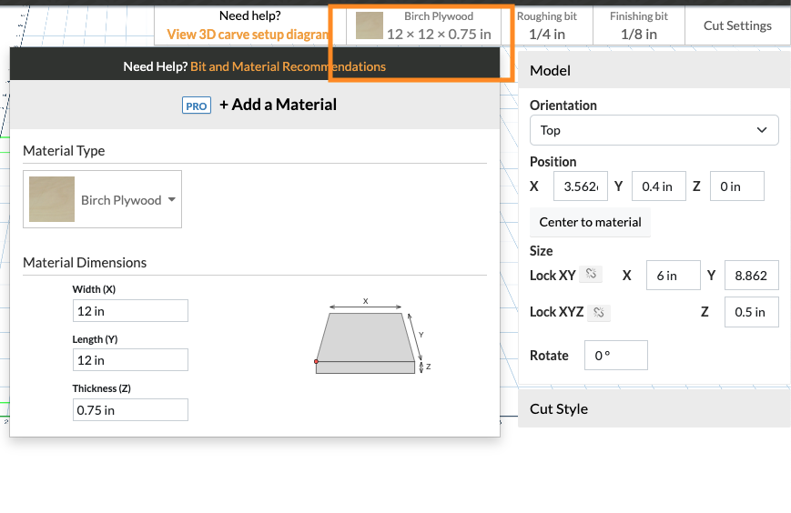
Task: Click the Birch Plywood wood texture thumbnail
Action: click(52, 199)
